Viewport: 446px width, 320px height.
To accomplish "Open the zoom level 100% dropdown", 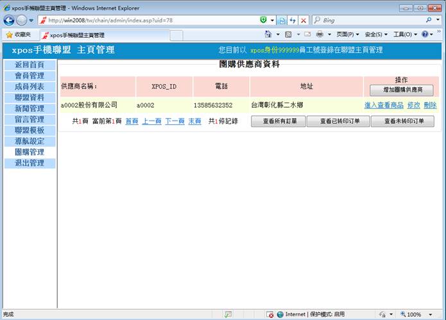I will coord(416,314).
